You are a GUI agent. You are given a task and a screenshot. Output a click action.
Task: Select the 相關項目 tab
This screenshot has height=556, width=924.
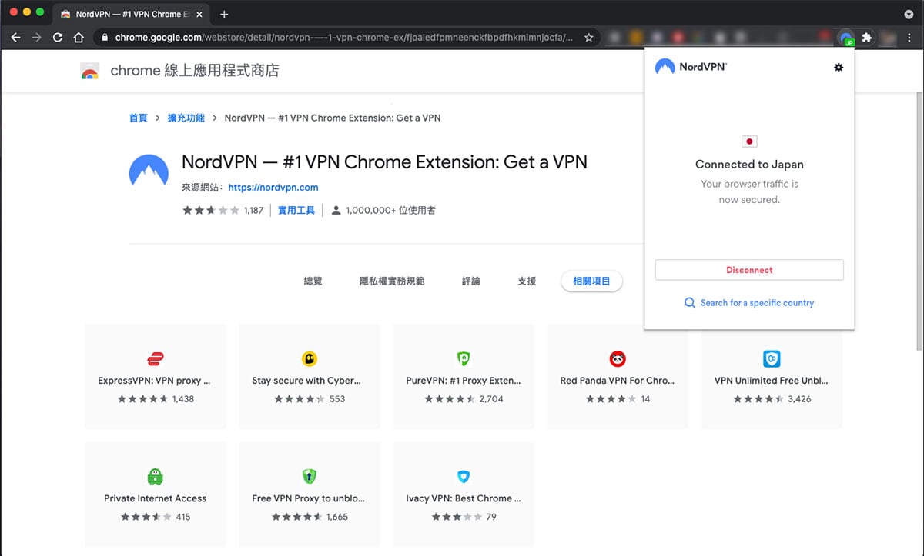(591, 281)
